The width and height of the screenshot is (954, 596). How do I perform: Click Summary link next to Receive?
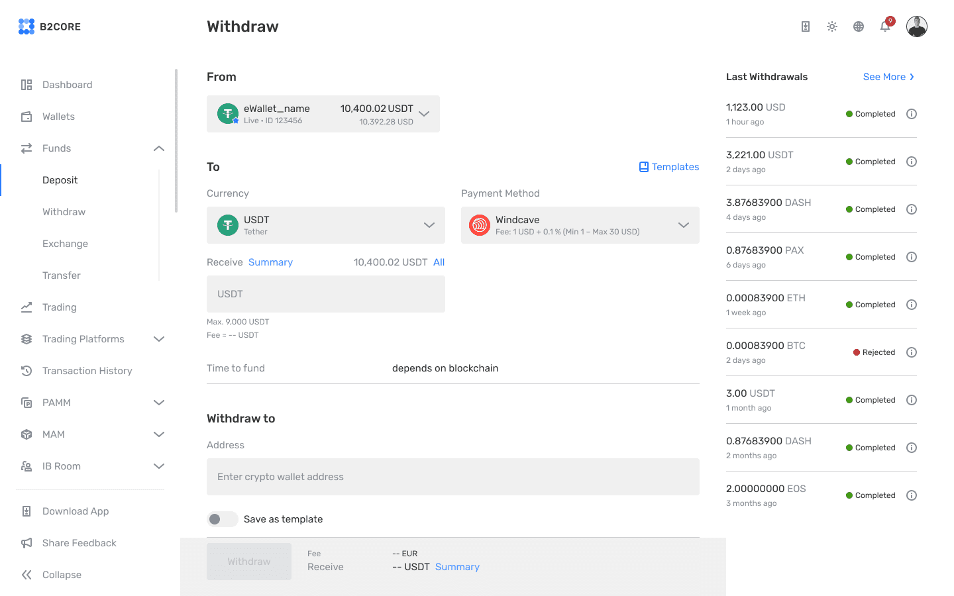point(270,262)
